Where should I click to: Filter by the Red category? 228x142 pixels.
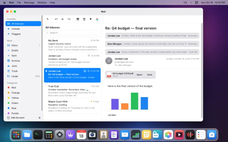tap(23, 87)
